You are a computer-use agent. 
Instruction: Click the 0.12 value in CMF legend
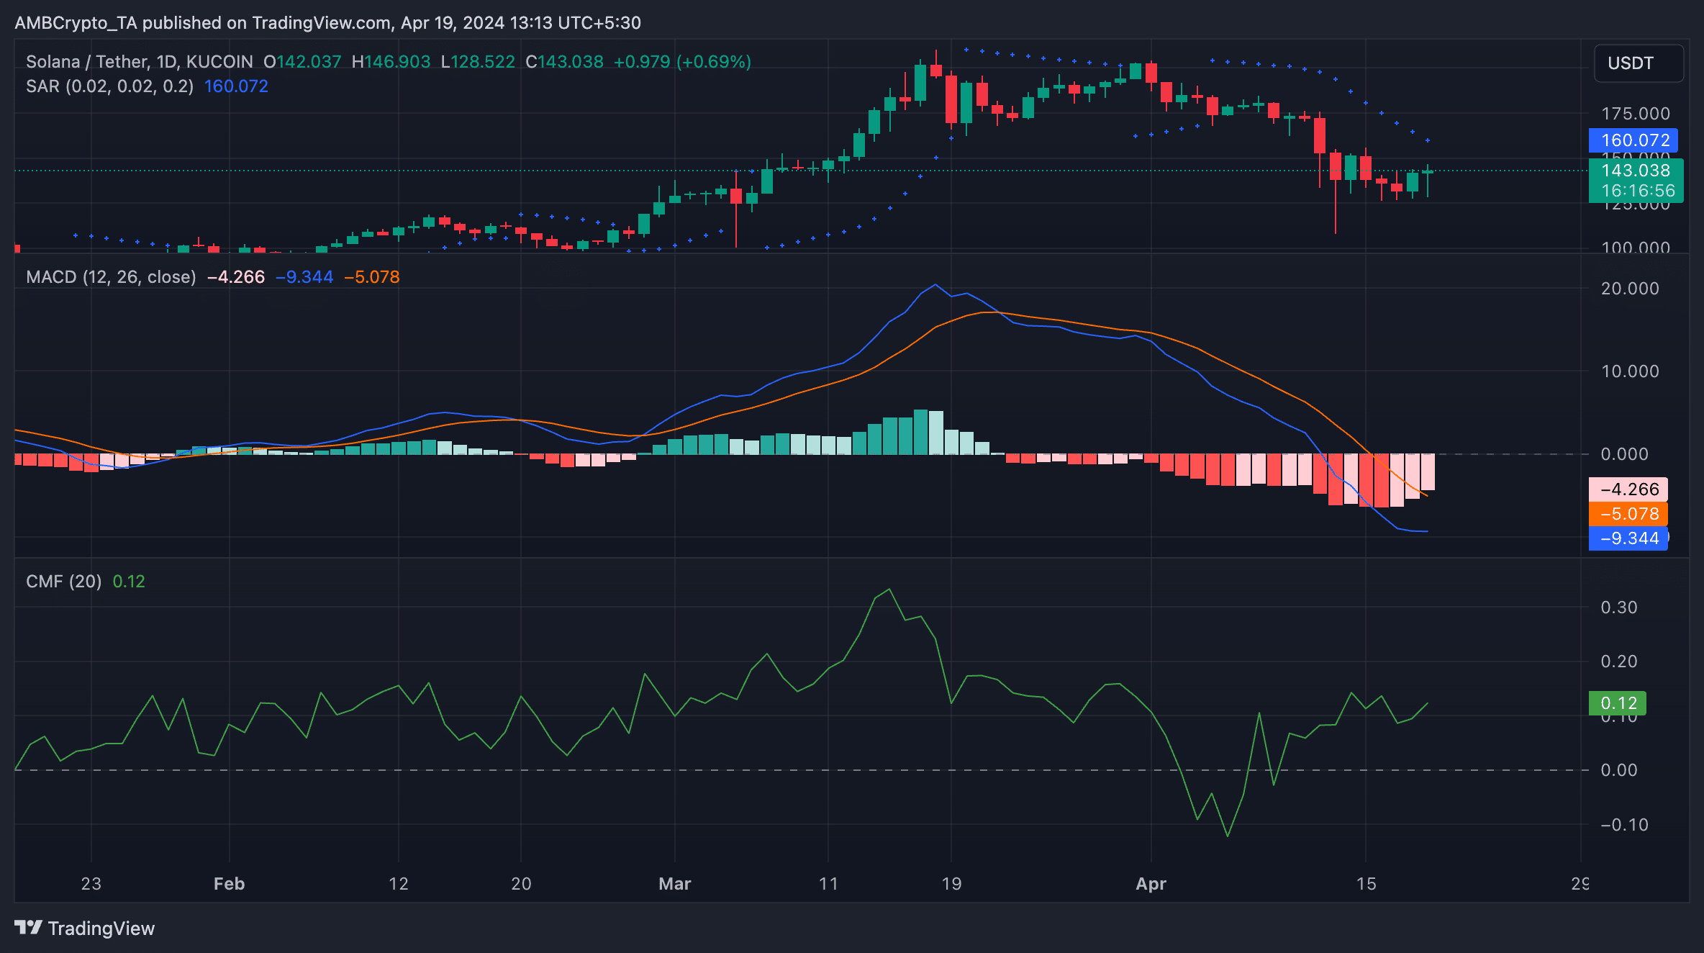pyautogui.click(x=129, y=582)
